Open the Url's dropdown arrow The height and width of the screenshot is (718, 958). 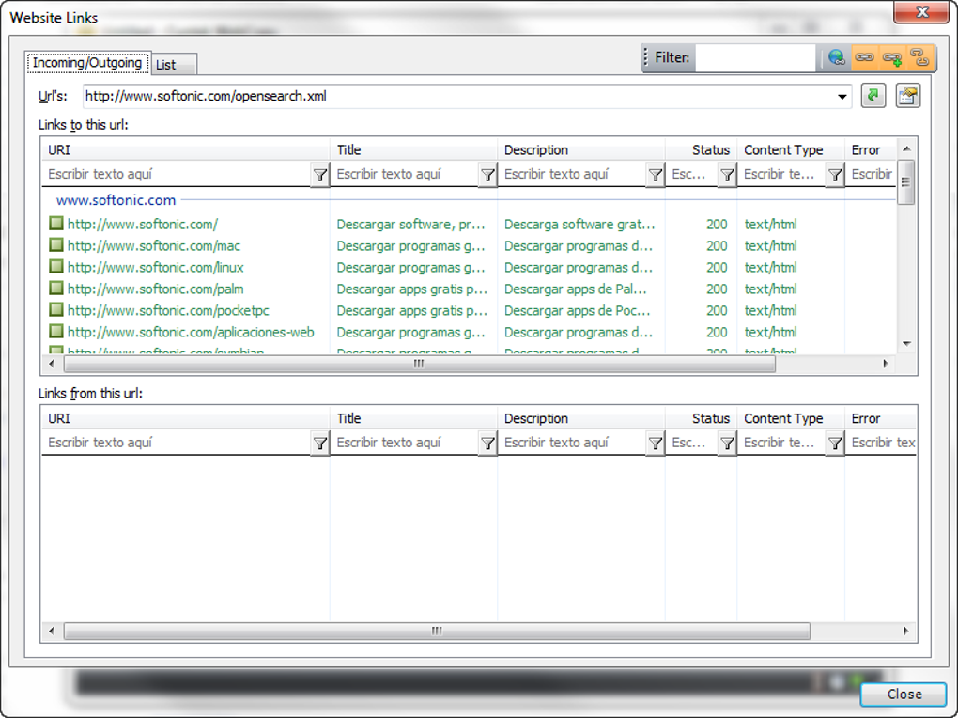[x=842, y=97]
